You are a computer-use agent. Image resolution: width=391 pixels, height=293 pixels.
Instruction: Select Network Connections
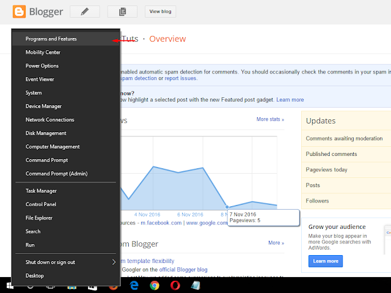[x=66, y=119]
